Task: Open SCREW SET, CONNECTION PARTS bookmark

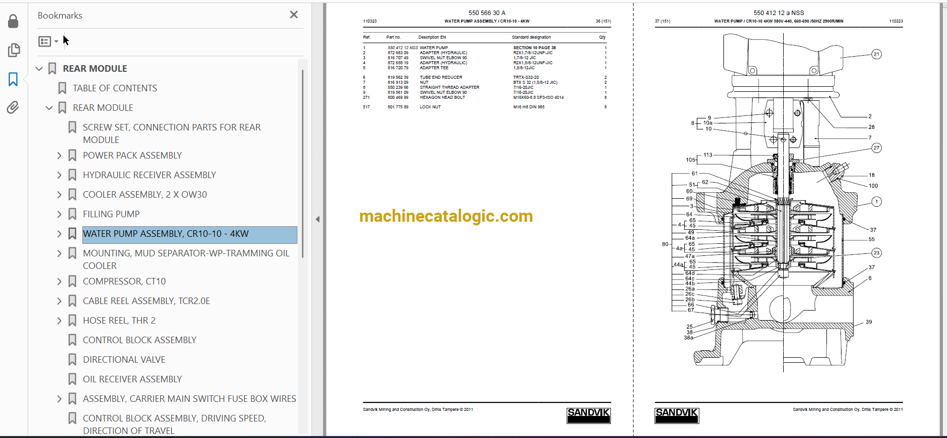Action: (x=172, y=133)
